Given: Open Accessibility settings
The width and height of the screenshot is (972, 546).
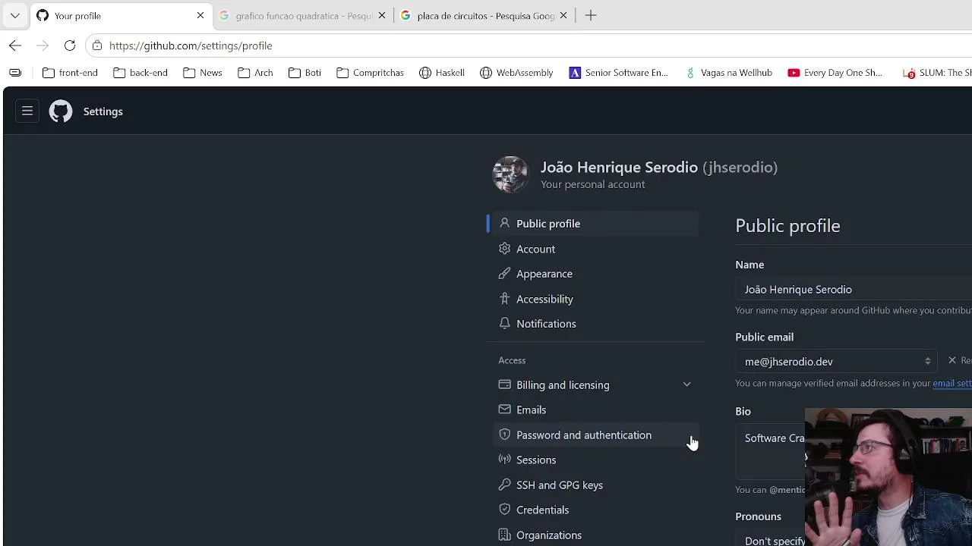Looking at the screenshot, I should pos(595,299).
